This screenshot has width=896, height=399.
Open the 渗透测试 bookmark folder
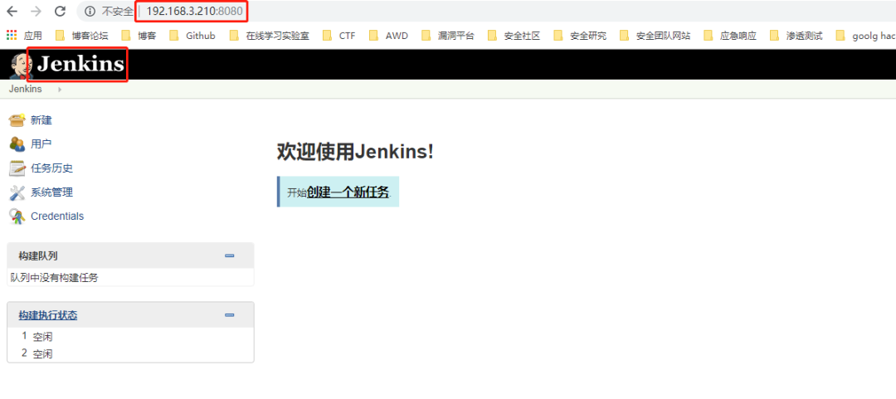pos(796,36)
